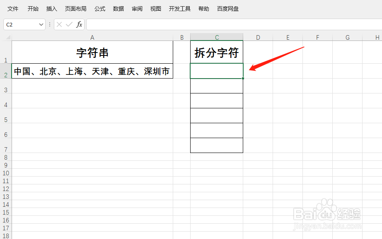Viewport: 382px width, 239px height.
Task: Go to the 公式 tab
Action: click(x=100, y=9)
